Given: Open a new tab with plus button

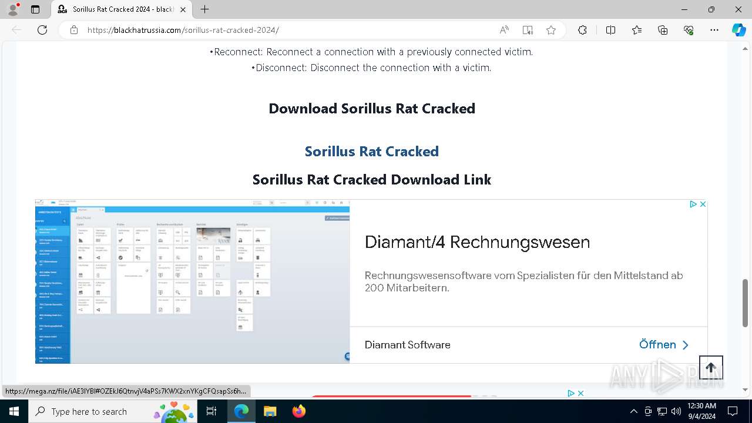Looking at the screenshot, I should (204, 9).
